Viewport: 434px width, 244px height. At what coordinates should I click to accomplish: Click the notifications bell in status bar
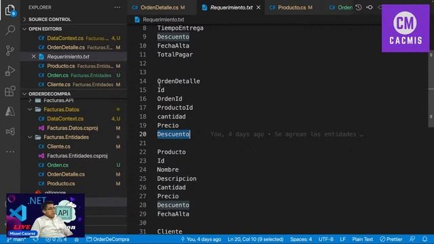(425, 239)
